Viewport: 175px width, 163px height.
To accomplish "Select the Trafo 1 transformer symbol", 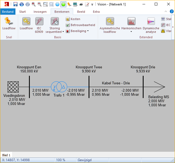I will (x=59, y=87).
